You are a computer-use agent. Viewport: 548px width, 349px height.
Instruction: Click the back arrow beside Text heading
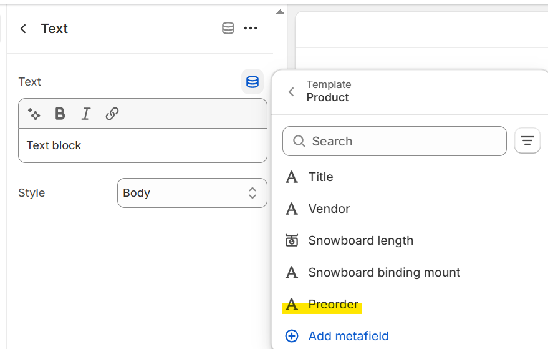pos(24,29)
